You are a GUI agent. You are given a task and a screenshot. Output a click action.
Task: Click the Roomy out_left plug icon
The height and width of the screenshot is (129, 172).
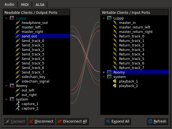pos(18,90)
